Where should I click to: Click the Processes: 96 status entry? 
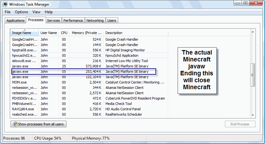point(14,138)
